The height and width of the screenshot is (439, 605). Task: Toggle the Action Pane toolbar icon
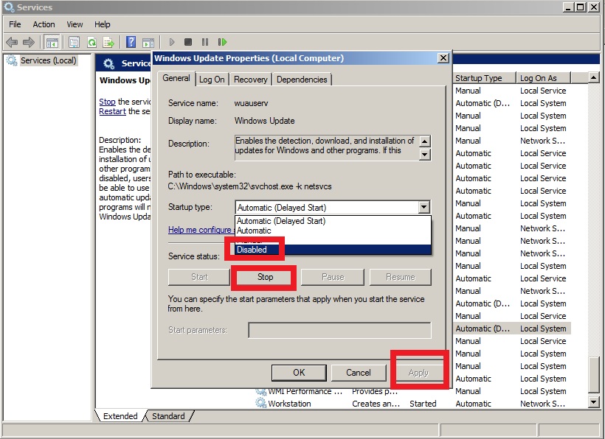point(148,42)
